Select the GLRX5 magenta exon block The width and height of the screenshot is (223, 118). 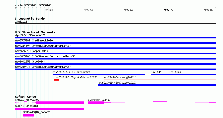96,103
